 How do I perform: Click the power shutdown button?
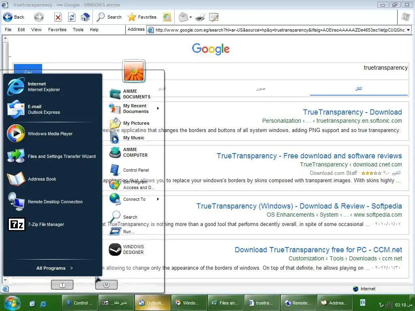click(106, 285)
